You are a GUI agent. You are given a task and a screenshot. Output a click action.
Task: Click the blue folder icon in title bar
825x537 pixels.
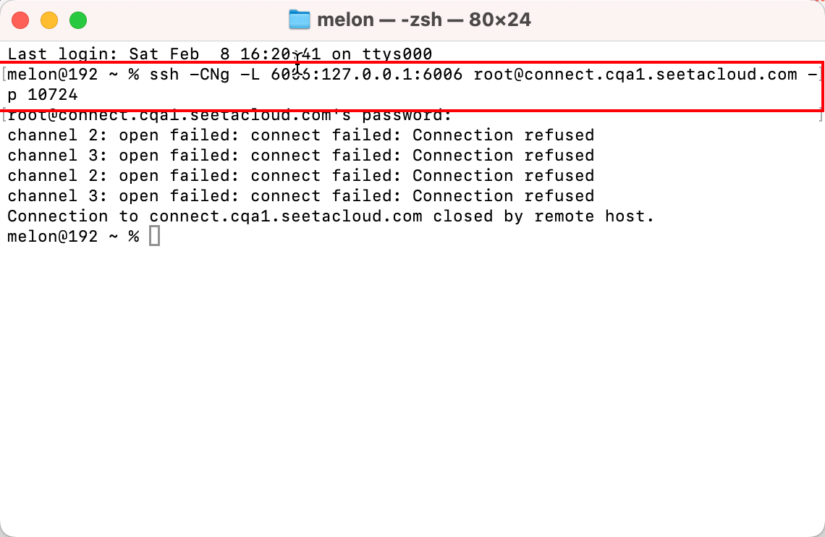click(300, 20)
